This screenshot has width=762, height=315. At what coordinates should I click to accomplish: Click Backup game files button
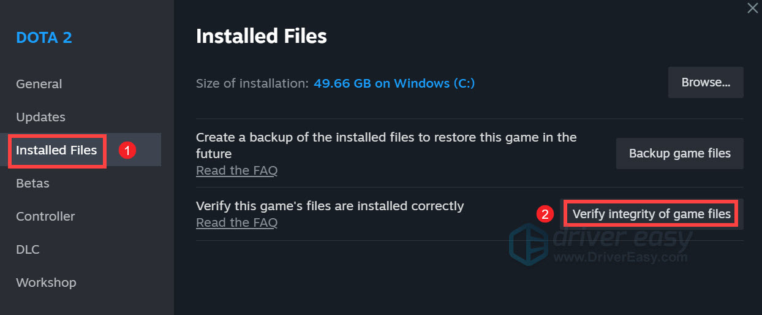(680, 153)
